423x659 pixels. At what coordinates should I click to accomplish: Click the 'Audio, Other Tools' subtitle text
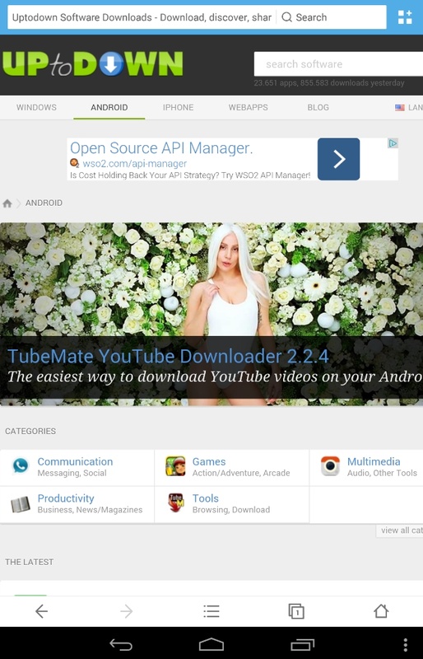382,473
